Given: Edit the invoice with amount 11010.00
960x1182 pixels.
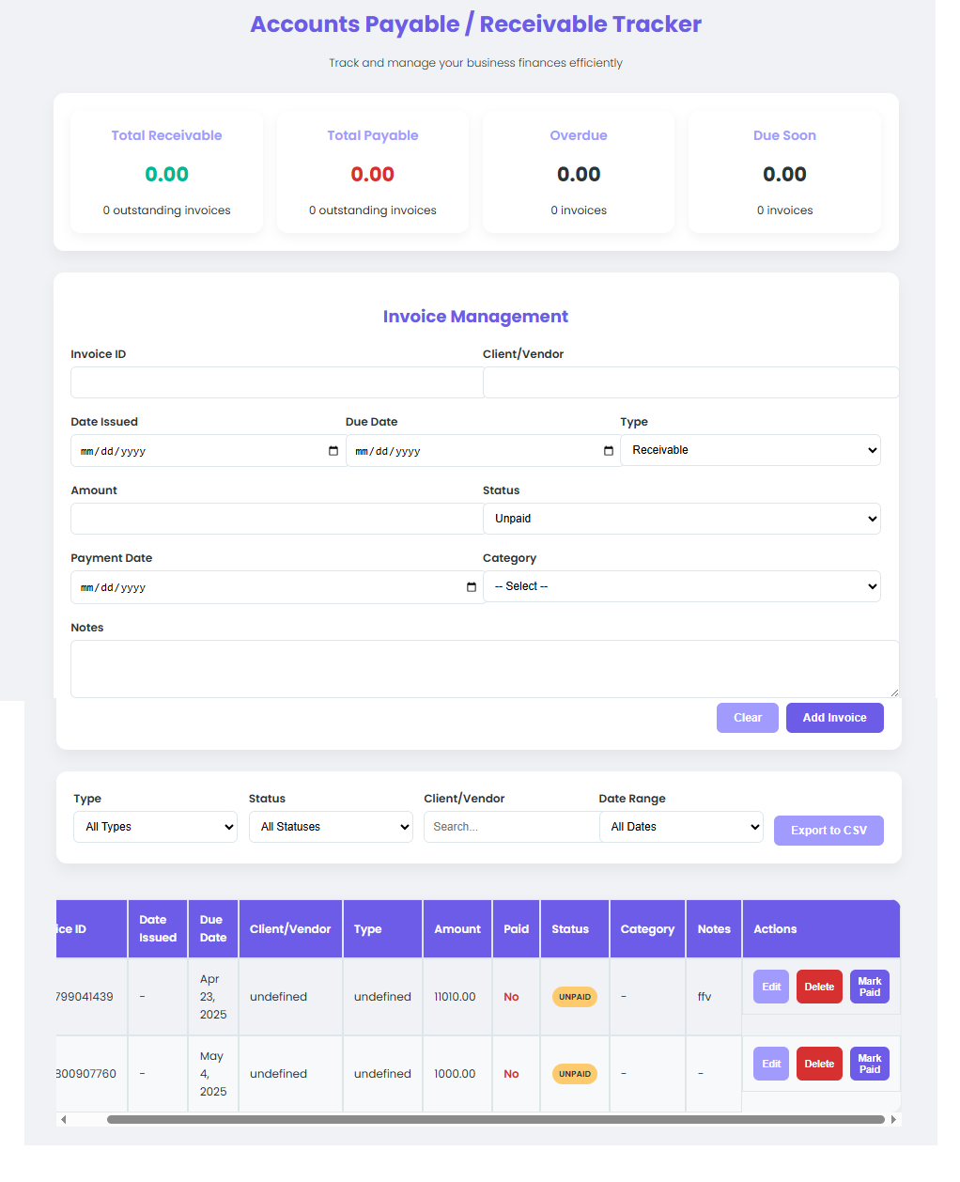Looking at the screenshot, I should click(x=771, y=987).
